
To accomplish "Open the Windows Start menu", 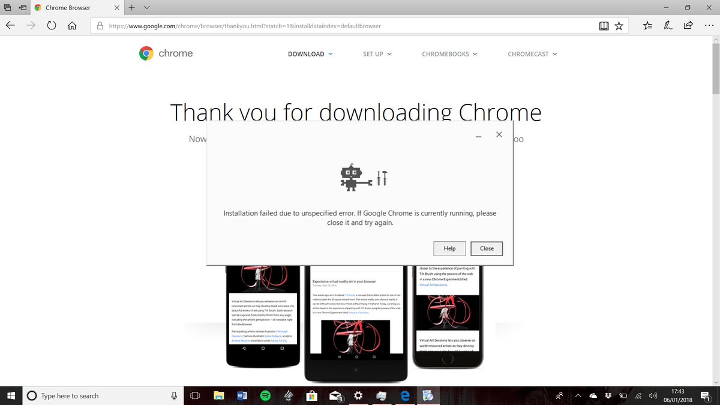I will [x=11, y=395].
